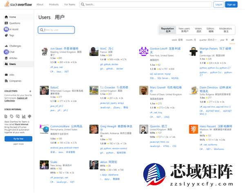This screenshot has width=245, height=193.
Task: Click Jon Skeet's avatar
Action: tap(45, 51)
